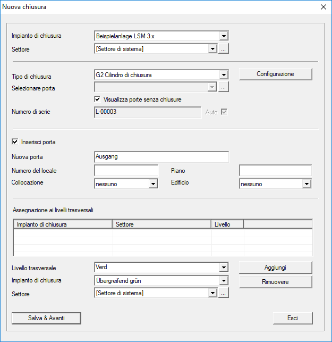
Task: Click Salva & Avanti
Action: coord(46,318)
